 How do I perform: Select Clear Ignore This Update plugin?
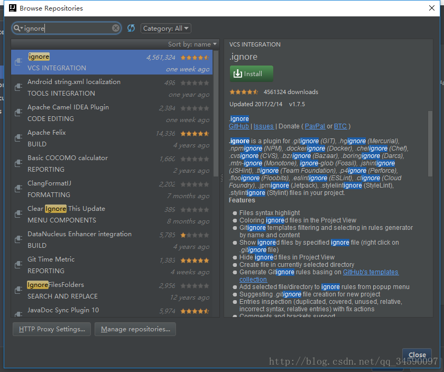pyautogui.click(x=112, y=215)
